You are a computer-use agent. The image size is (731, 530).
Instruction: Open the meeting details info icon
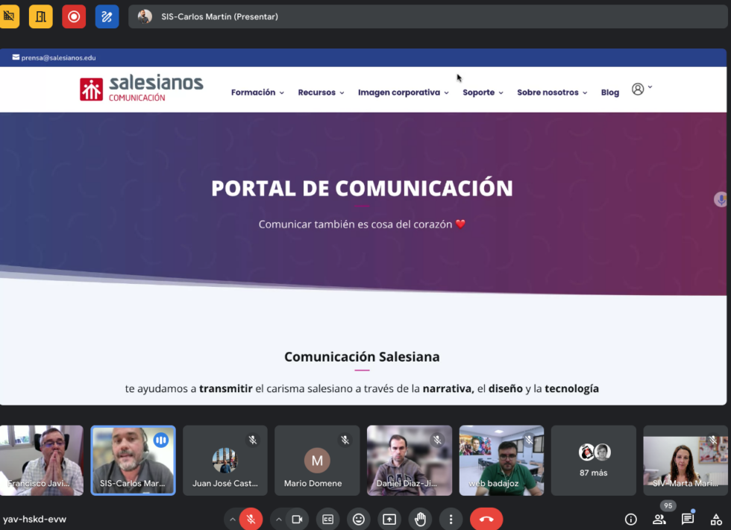(631, 519)
